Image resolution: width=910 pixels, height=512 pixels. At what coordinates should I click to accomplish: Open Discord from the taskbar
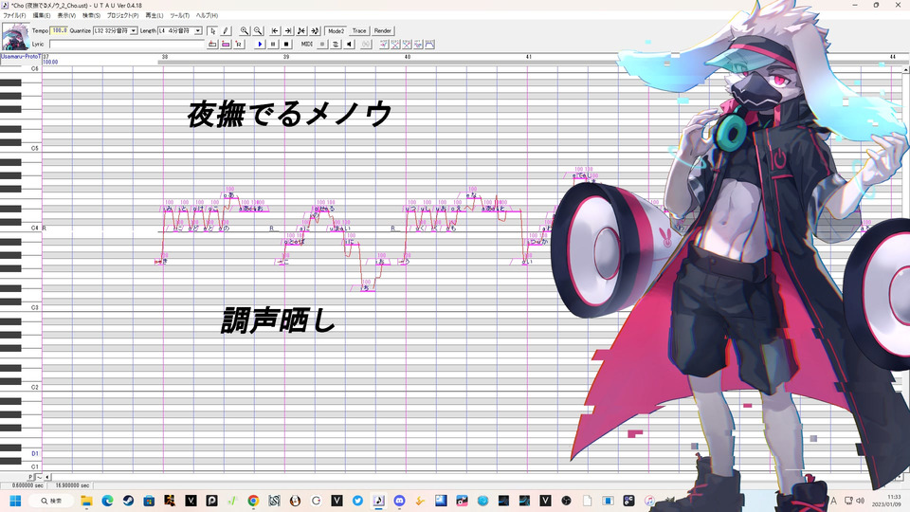click(x=399, y=501)
